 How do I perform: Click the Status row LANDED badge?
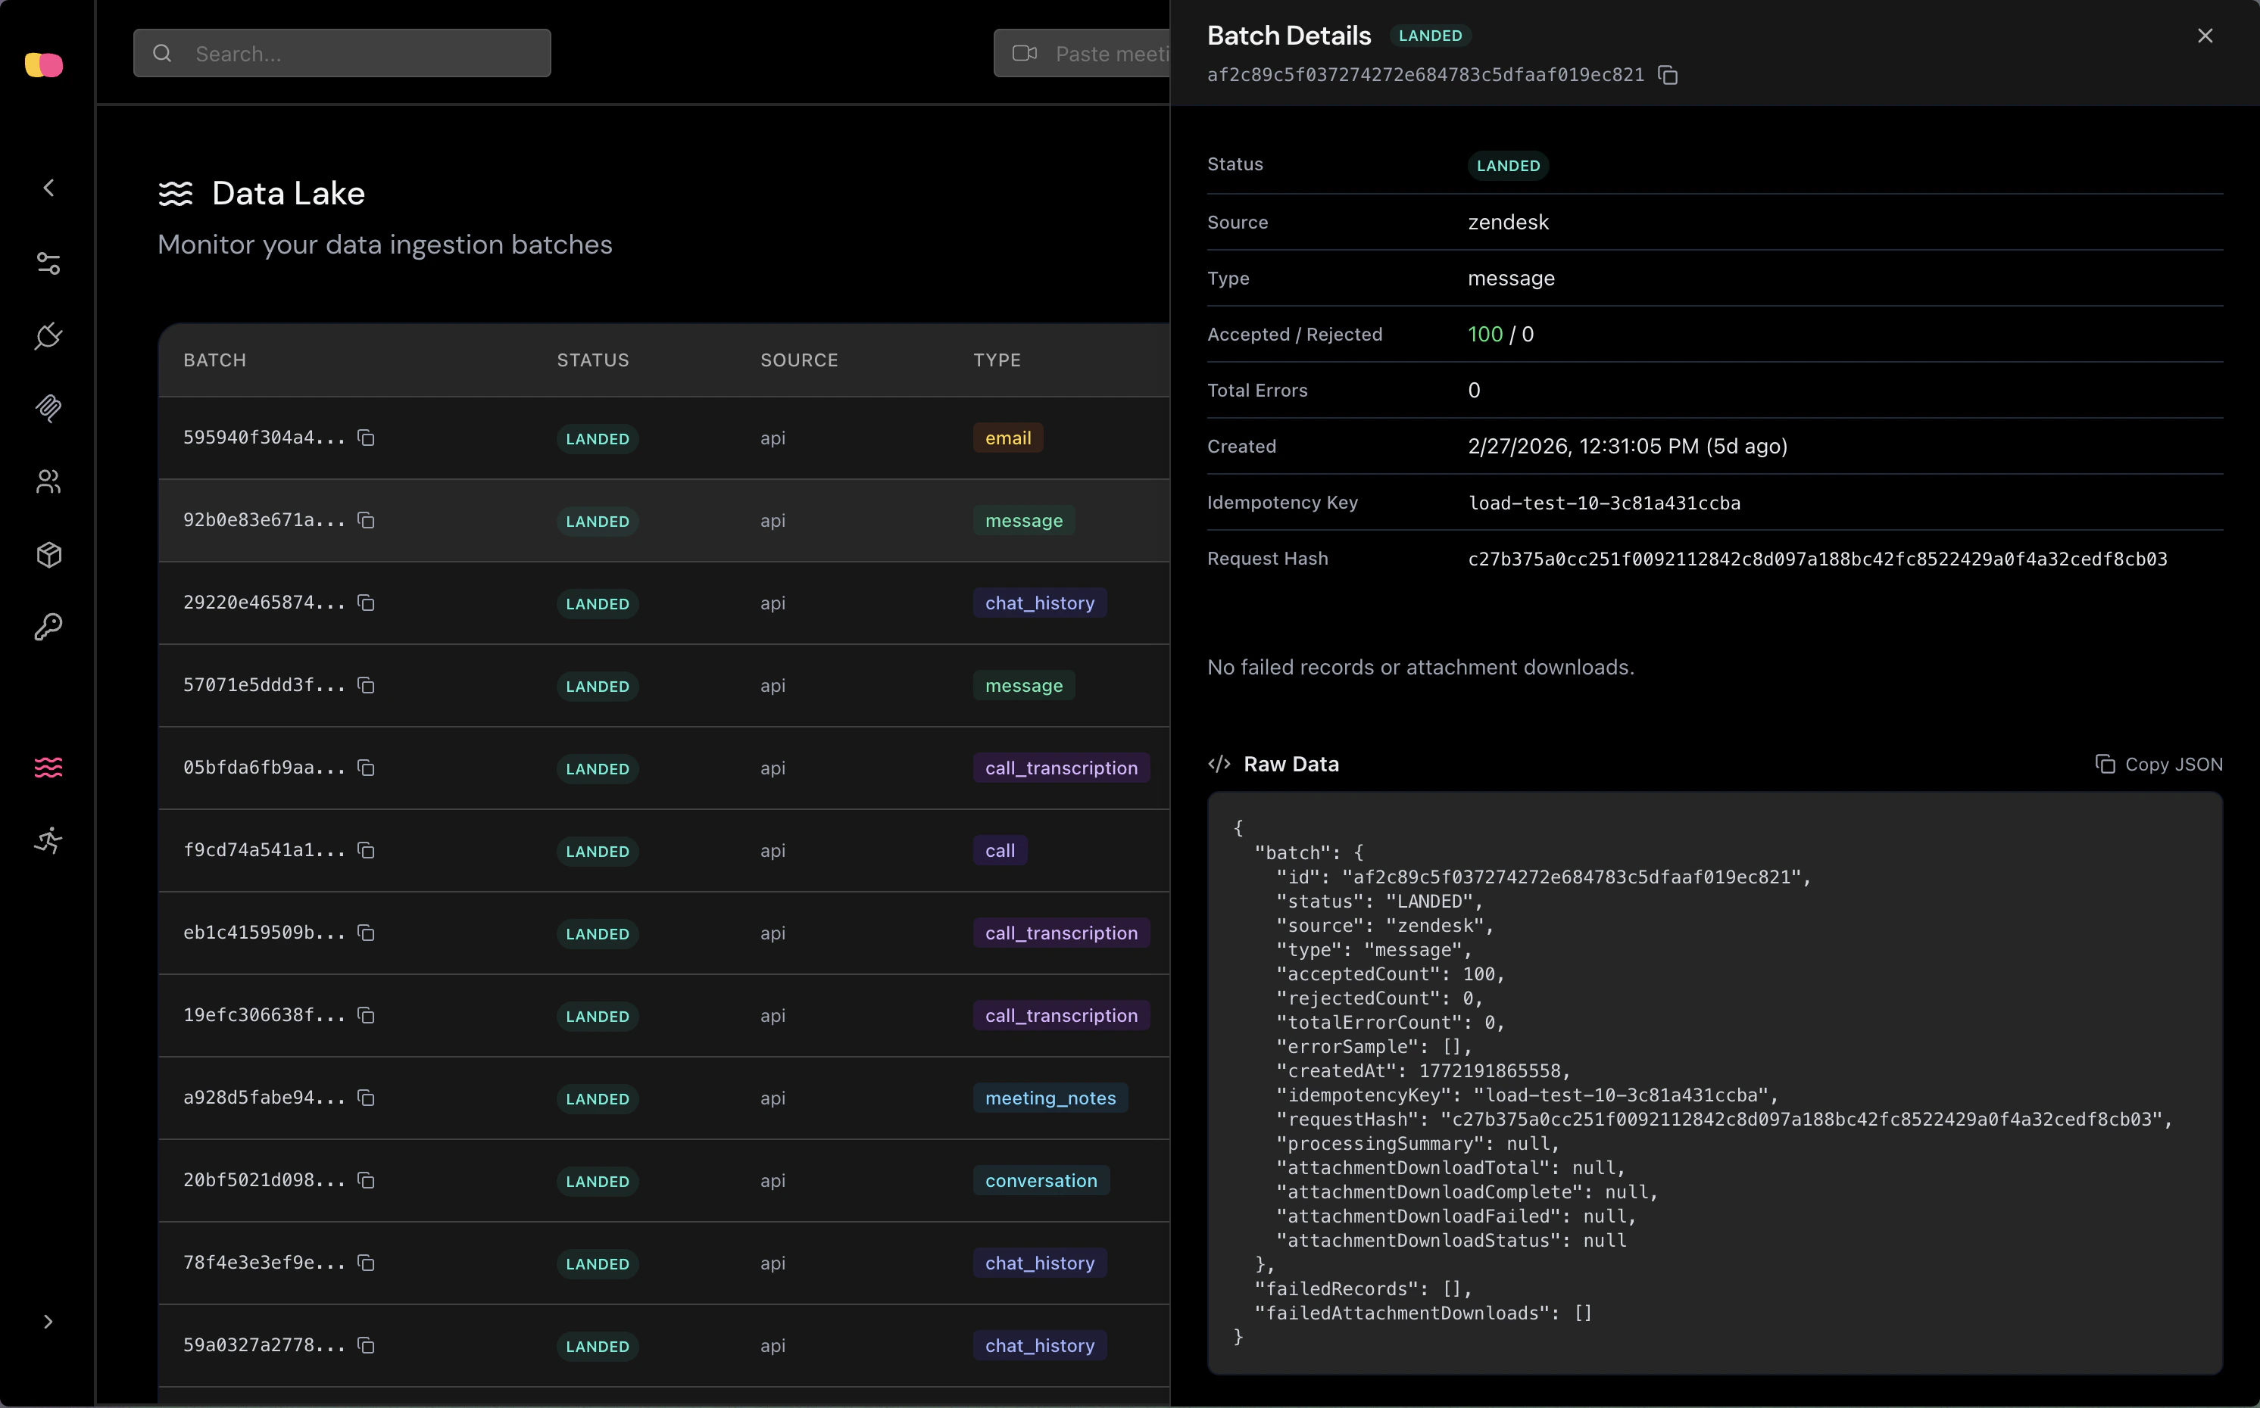click(1508, 165)
